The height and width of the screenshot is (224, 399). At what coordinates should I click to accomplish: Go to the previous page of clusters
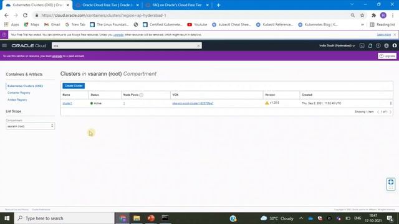coord(378,112)
